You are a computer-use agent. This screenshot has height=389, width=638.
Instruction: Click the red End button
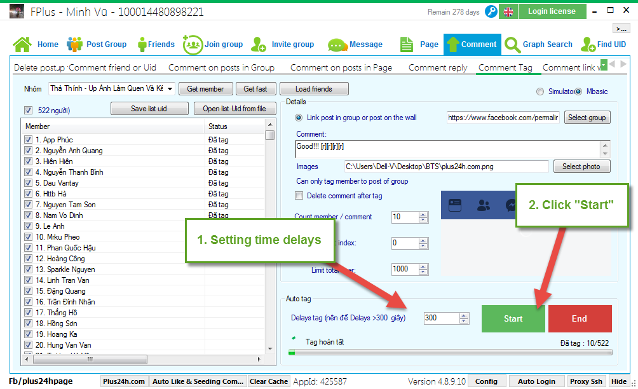coord(580,318)
